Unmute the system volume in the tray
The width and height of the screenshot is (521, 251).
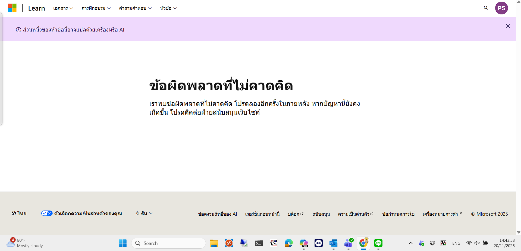pyautogui.click(x=477, y=243)
